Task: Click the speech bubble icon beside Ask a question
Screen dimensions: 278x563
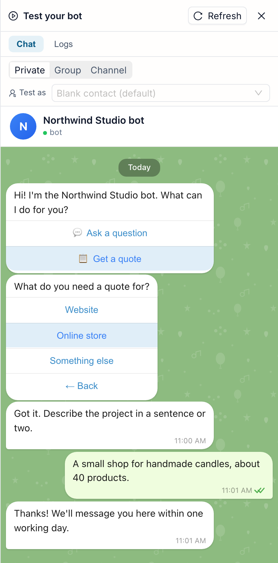Action: pos(77,233)
